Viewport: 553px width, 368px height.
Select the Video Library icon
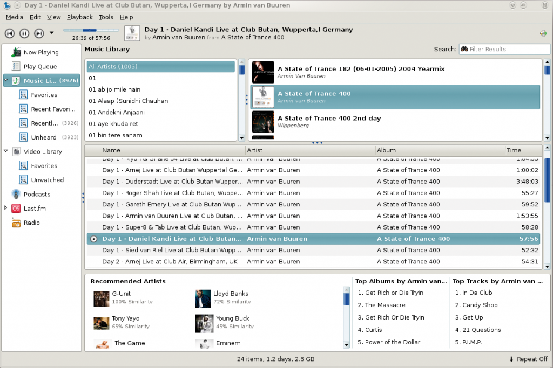click(x=16, y=151)
